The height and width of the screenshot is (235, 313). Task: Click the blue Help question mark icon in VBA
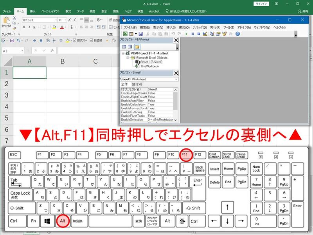pyautogui.click(x=237, y=34)
